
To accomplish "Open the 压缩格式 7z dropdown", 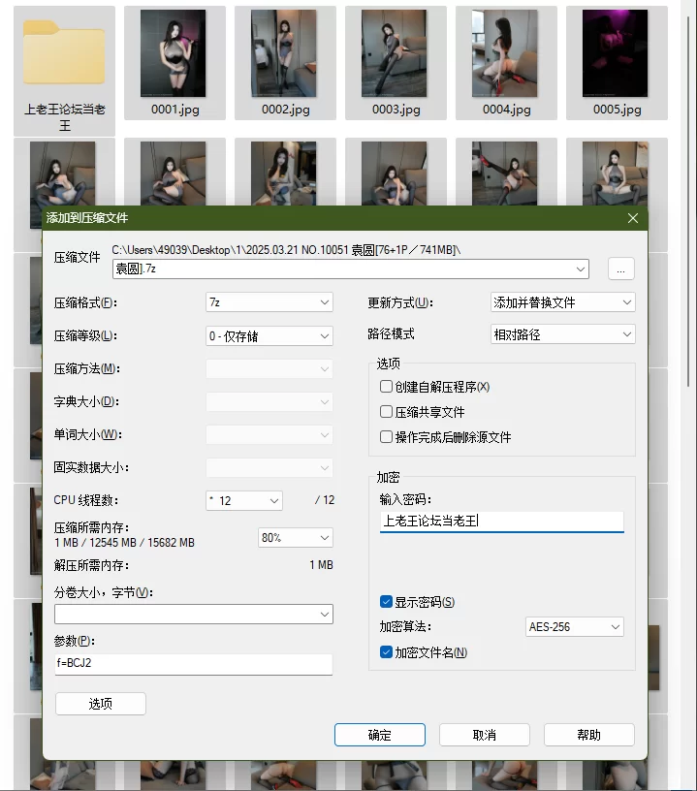I will tap(269, 302).
